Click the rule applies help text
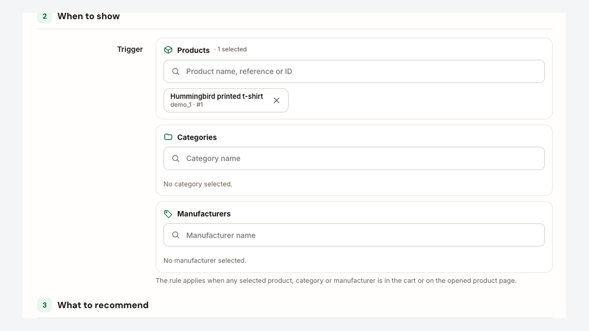 click(x=336, y=281)
